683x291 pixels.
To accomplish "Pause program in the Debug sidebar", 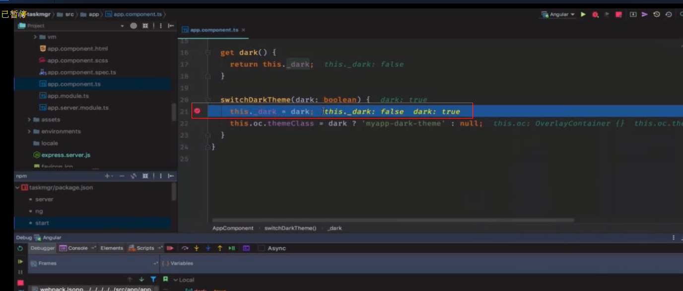I will (20, 272).
